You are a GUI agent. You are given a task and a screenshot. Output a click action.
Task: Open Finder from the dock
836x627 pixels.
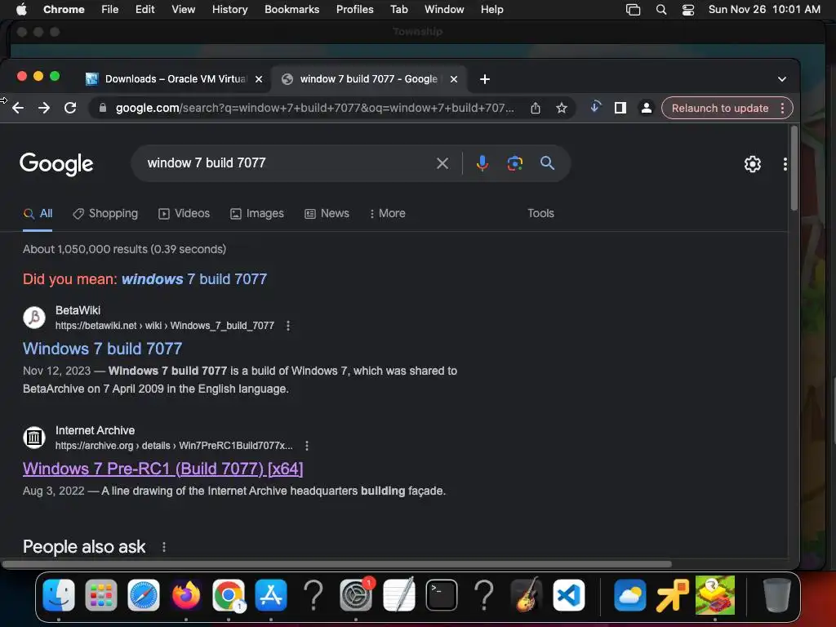tap(59, 595)
